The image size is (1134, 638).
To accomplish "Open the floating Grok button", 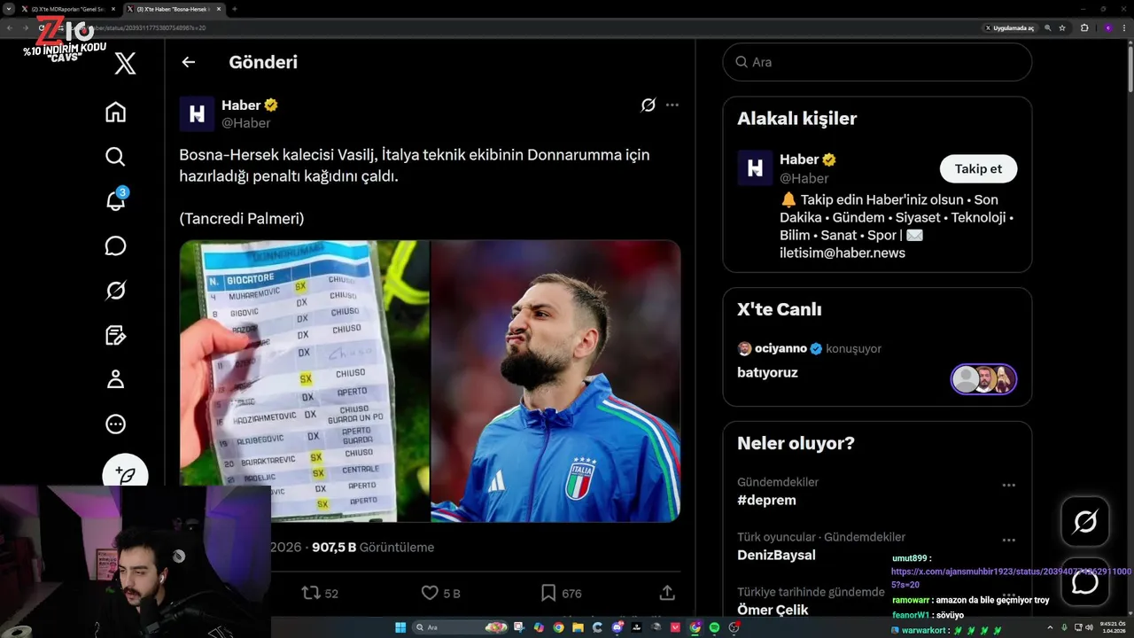I will [x=1085, y=522].
